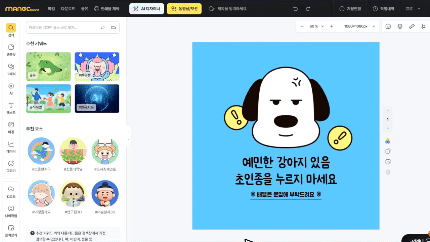Open the 그리기 drawing tool
The height and width of the screenshot is (242, 430).
11,165
